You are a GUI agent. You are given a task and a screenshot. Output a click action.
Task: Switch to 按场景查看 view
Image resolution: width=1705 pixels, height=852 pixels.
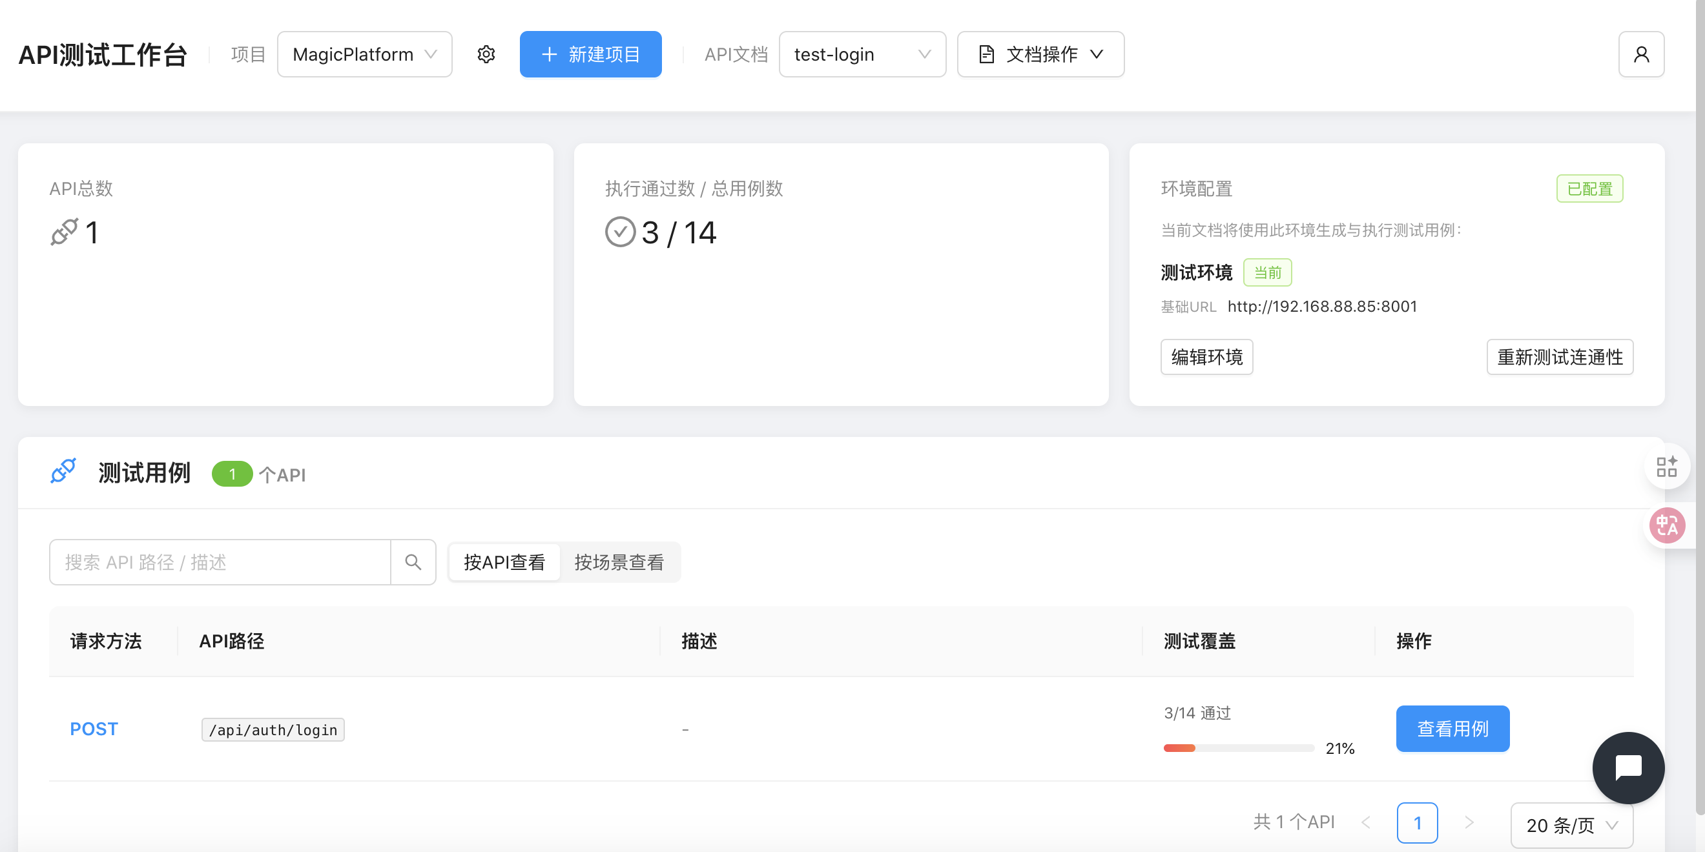[619, 562]
